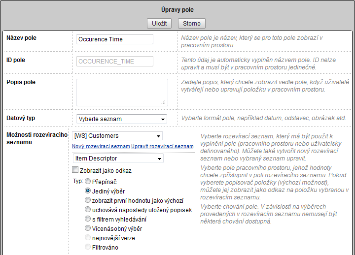Viewport: 355px width, 255px height.
Task: Click the Upravit rozevírací seznam link
Action: point(163,147)
